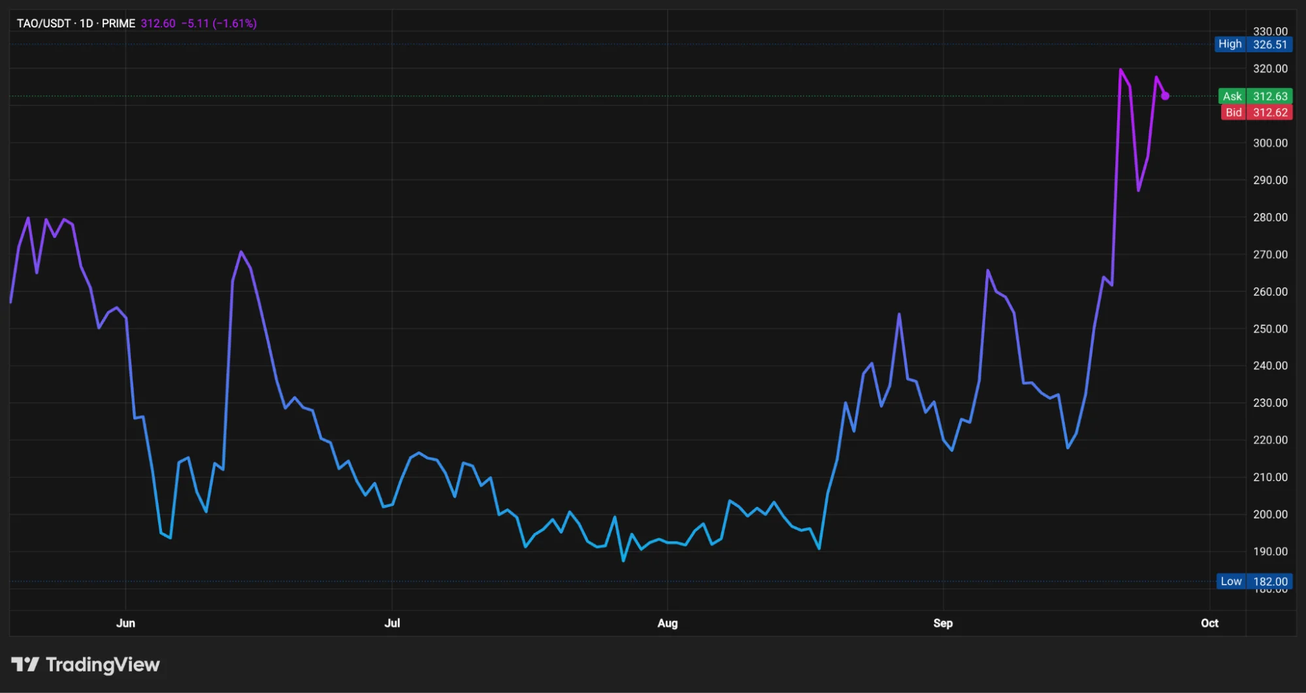Click the TAO/USDT symbol title

[43, 24]
